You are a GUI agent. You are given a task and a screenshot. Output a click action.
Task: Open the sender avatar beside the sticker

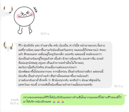[x=8, y=9]
